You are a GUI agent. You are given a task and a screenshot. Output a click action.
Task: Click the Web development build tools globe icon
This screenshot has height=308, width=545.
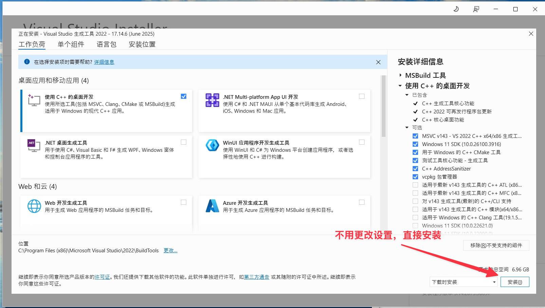coord(34,206)
